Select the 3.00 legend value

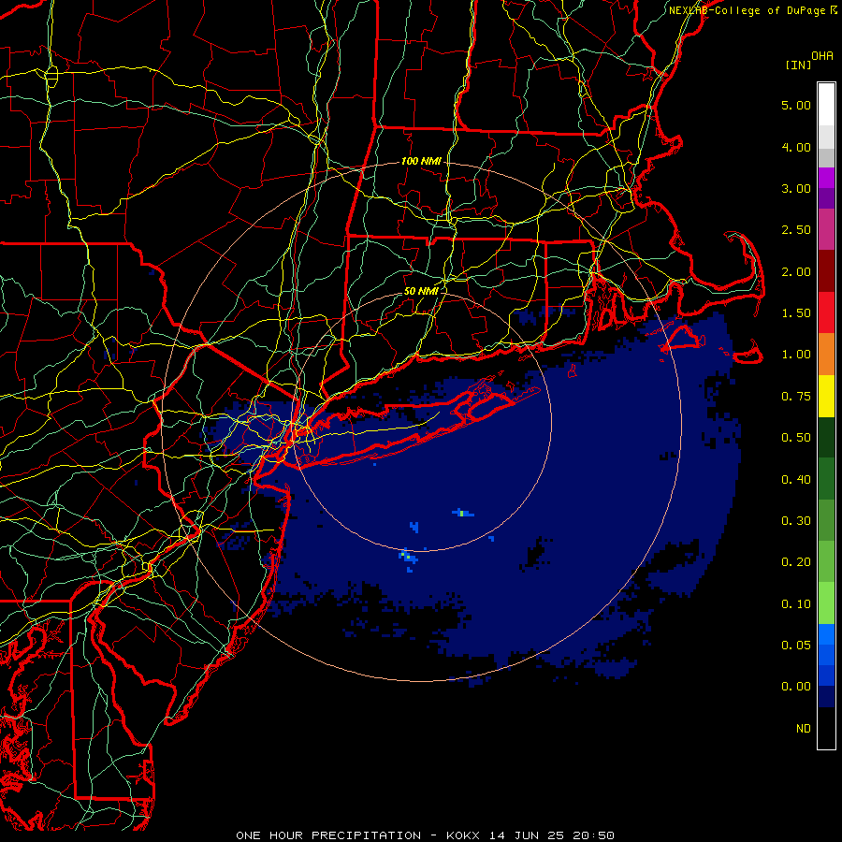tap(796, 188)
